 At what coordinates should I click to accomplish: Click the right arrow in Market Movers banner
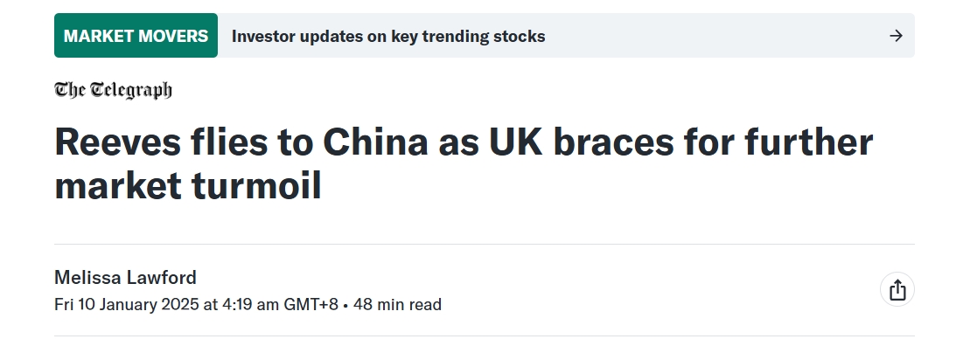(x=896, y=36)
